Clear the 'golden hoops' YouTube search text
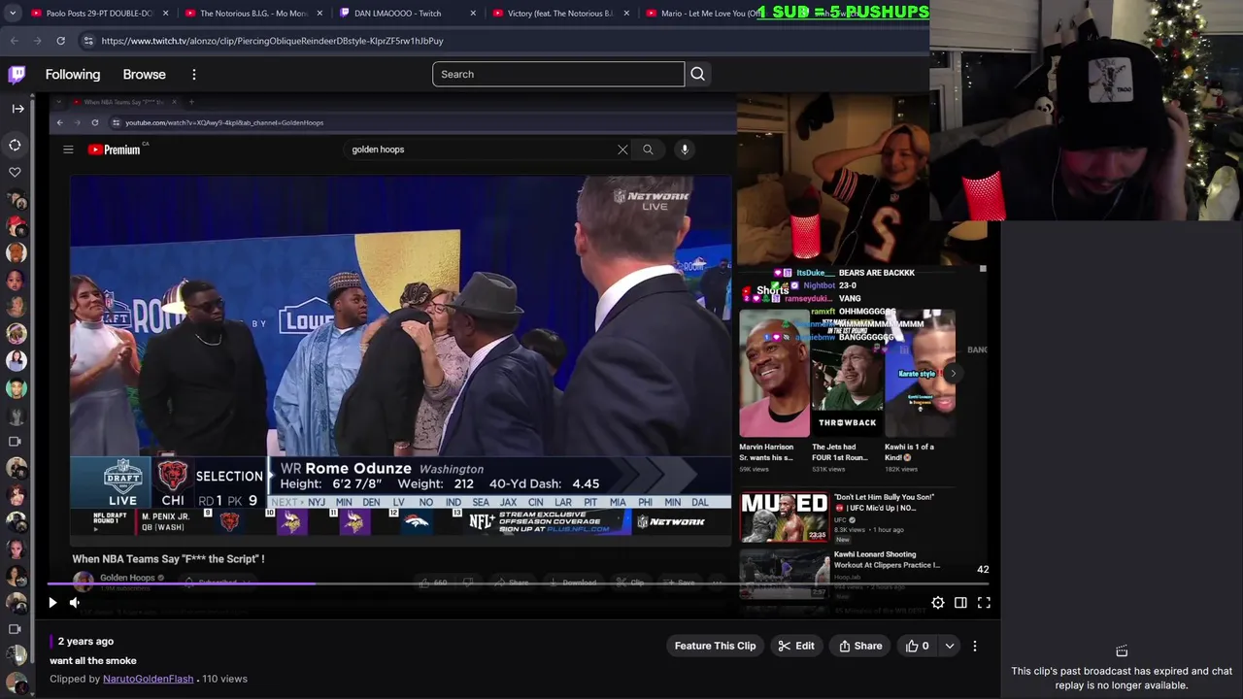 [622, 150]
